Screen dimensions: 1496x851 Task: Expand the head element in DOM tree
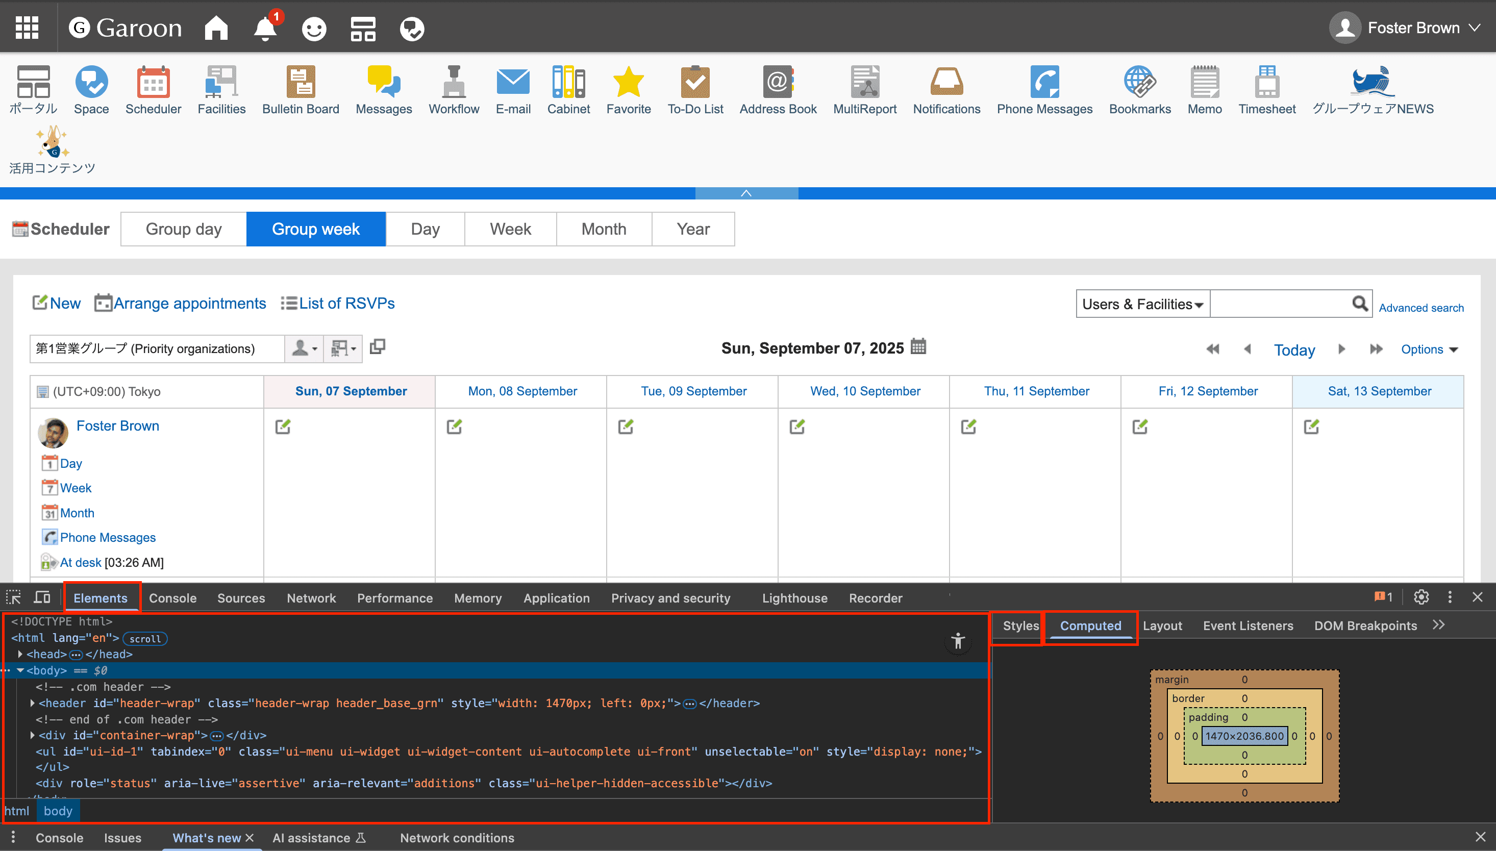click(x=20, y=654)
